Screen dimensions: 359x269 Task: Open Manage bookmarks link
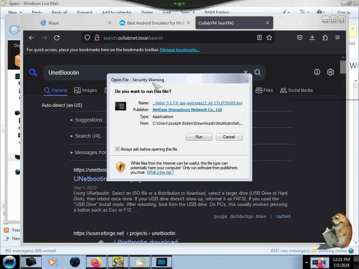[180, 50]
